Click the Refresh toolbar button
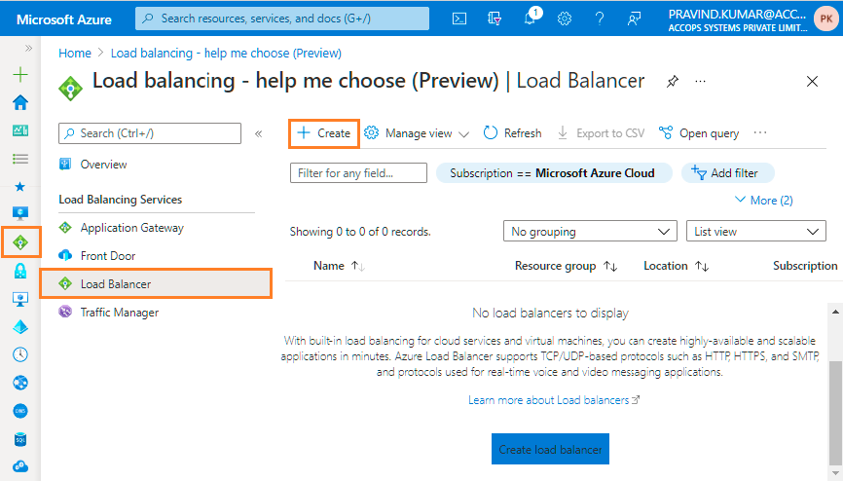Viewport: 843px width, 481px height. point(512,133)
